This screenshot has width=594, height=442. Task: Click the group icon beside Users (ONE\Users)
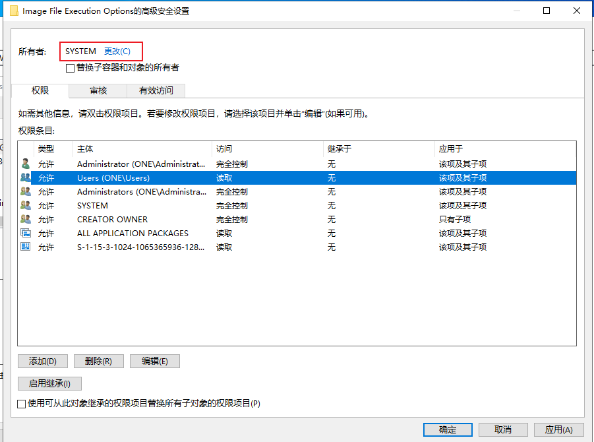point(25,177)
